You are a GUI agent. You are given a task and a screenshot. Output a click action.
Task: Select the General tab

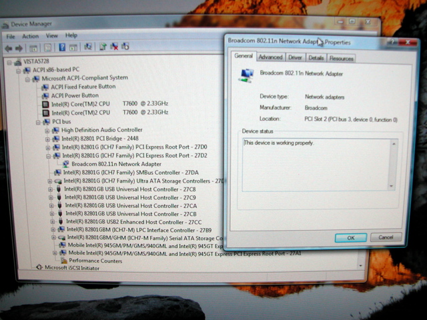[244, 56]
